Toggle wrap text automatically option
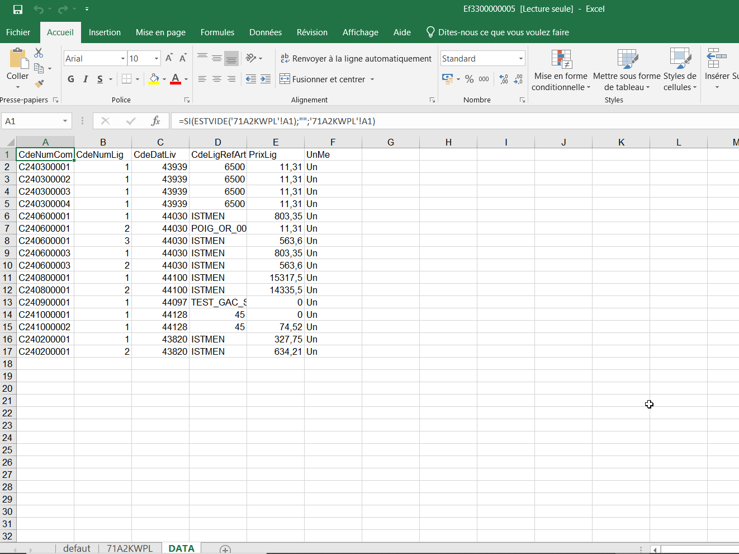The width and height of the screenshot is (739, 554). pyautogui.click(x=356, y=59)
